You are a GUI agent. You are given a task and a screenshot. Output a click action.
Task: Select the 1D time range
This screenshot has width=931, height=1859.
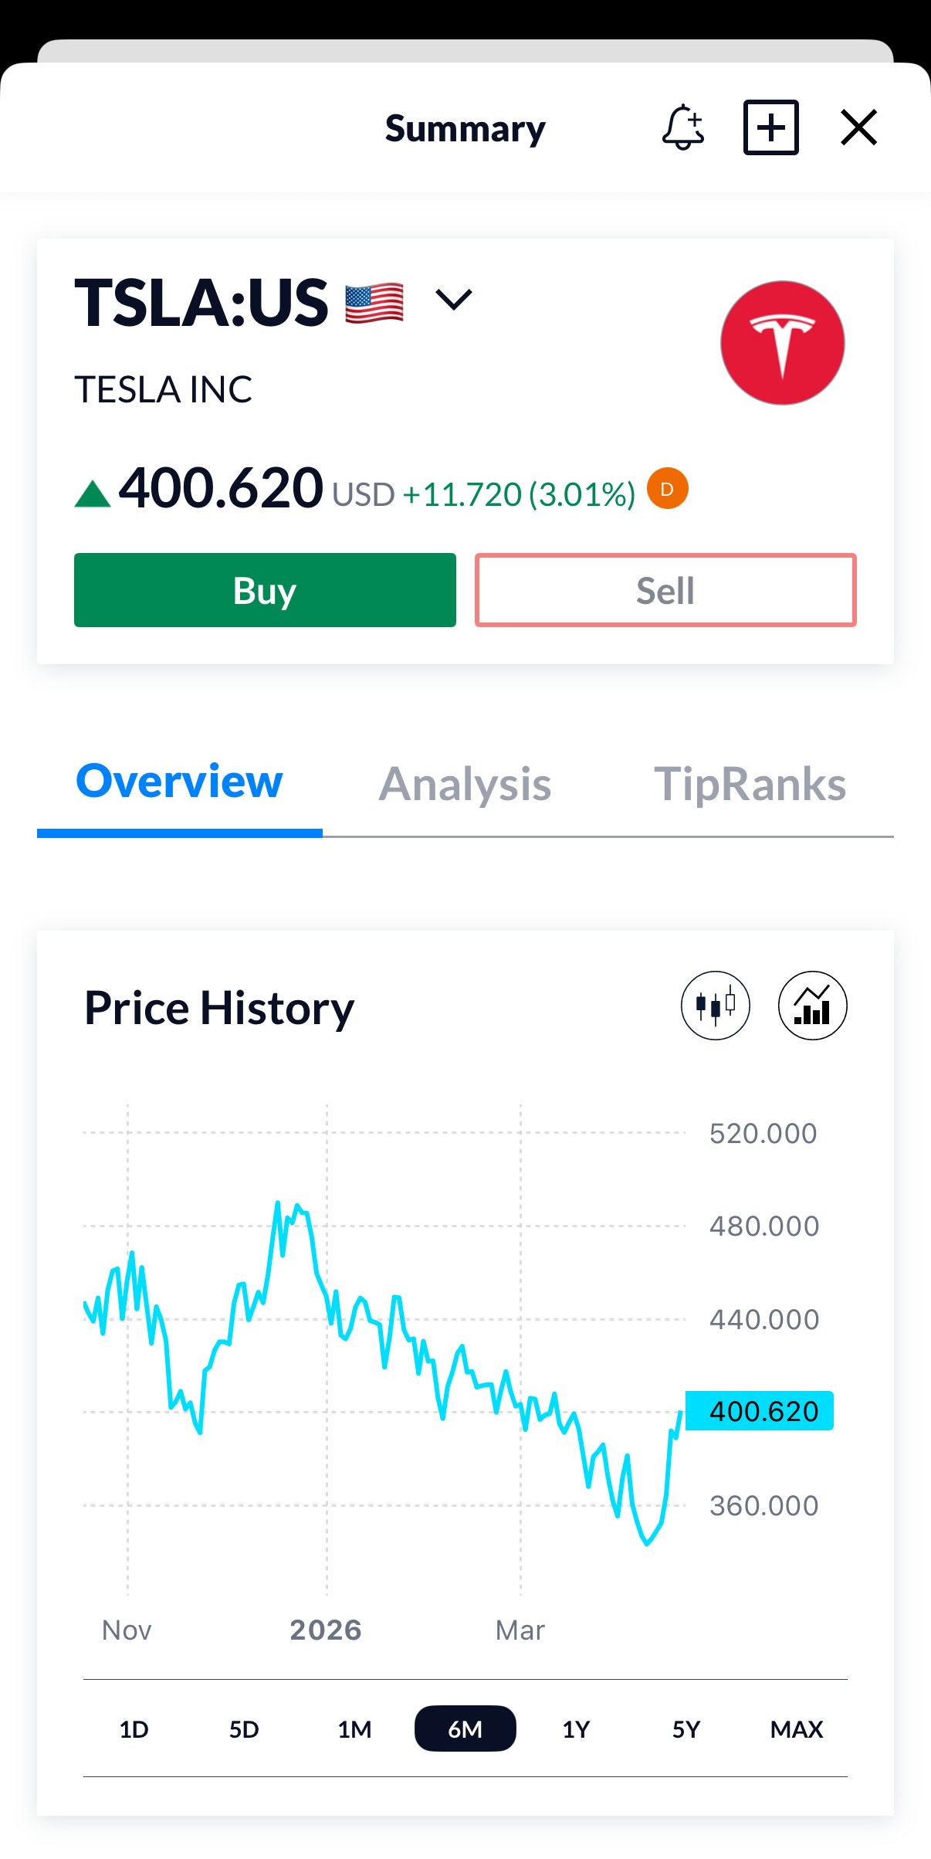tap(134, 1729)
